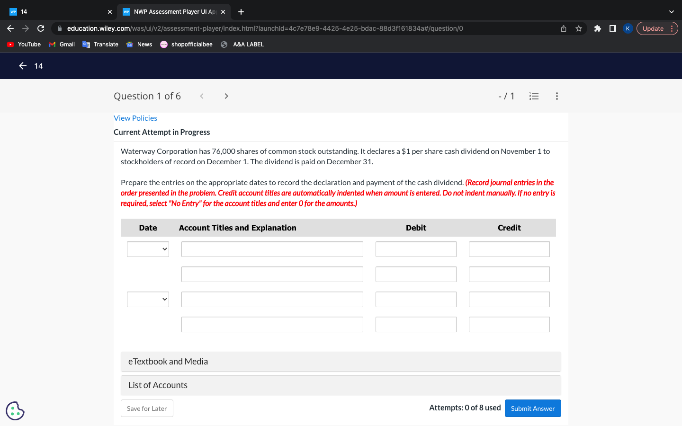Open the chat assistant icon at bottom left

[x=15, y=411]
